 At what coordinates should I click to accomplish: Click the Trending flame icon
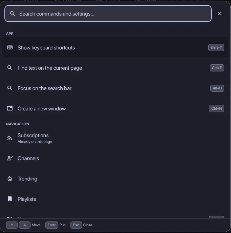click(10, 178)
